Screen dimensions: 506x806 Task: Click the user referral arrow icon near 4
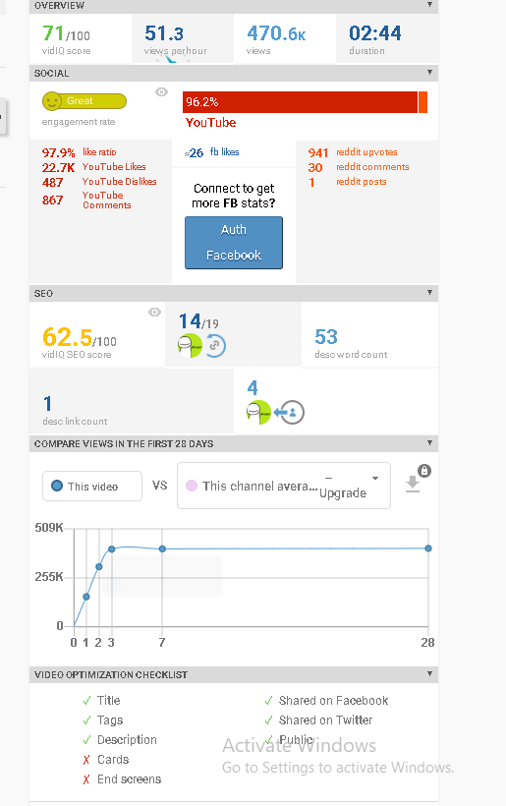coord(289,412)
